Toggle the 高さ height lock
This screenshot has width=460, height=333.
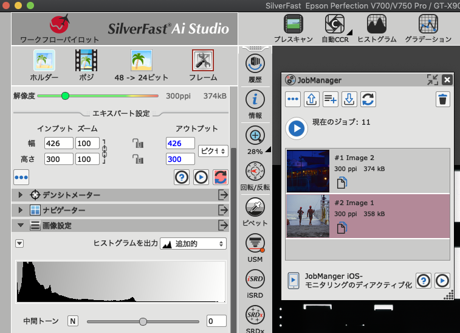(138, 159)
